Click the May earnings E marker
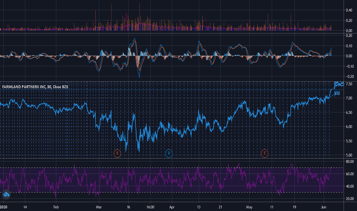 click(x=265, y=153)
